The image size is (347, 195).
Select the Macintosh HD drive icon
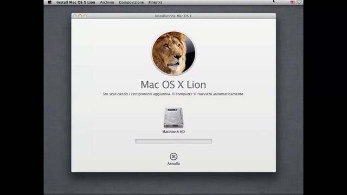[173, 118]
